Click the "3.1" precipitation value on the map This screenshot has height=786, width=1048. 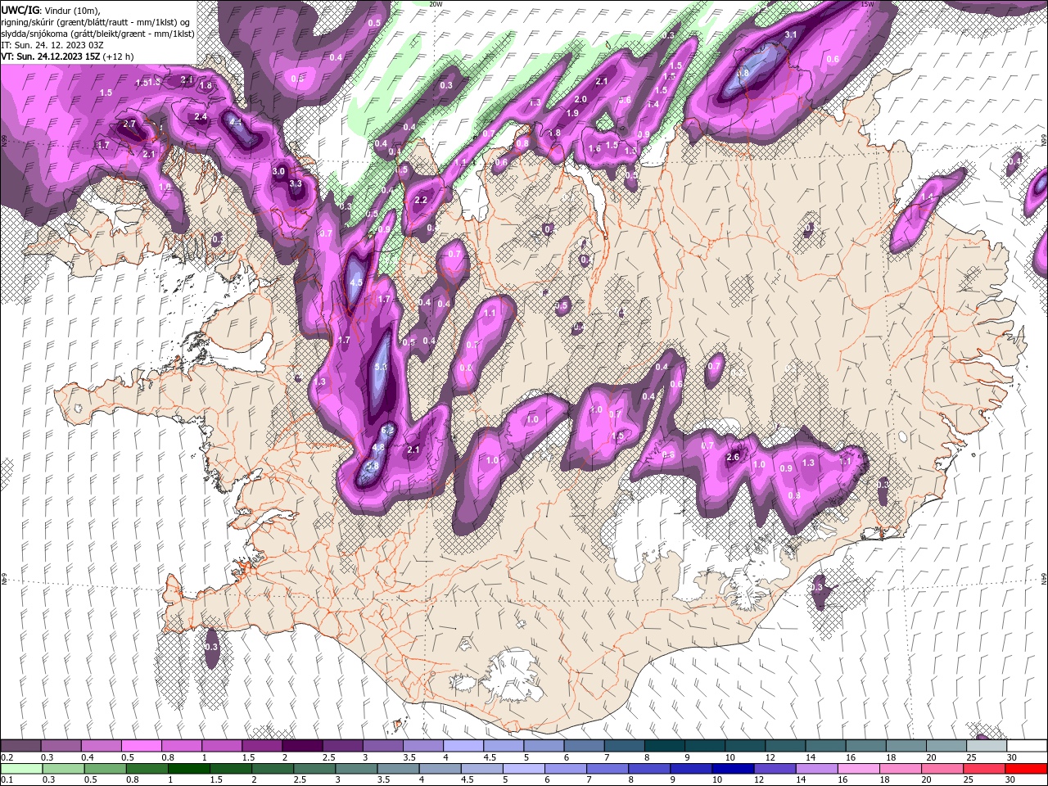click(x=791, y=35)
